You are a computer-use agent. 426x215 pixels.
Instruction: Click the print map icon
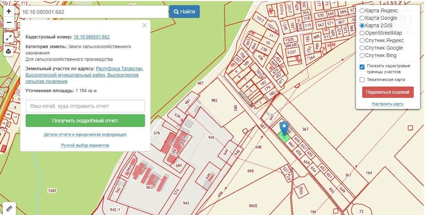(x=9, y=51)
